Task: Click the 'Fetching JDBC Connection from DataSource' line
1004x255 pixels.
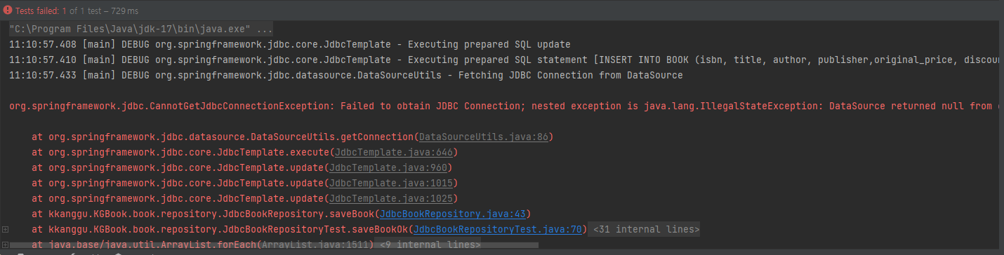Action: coord(345,75)
